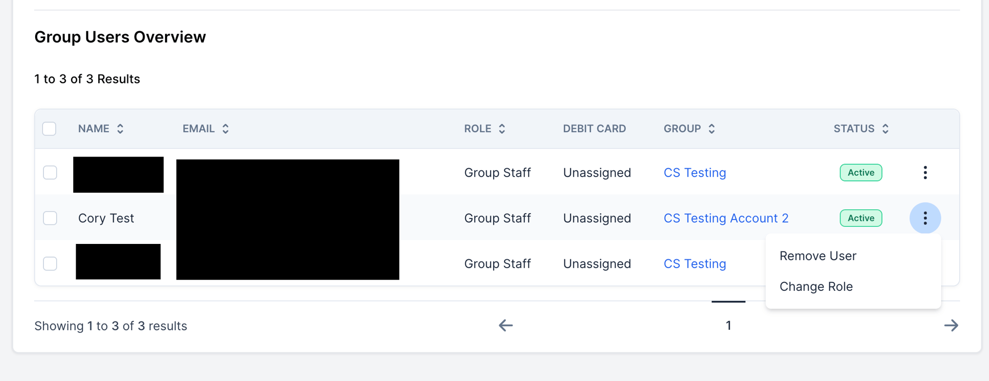Open CS Testing link in third row
989x381 pixels.
point(694,264)
